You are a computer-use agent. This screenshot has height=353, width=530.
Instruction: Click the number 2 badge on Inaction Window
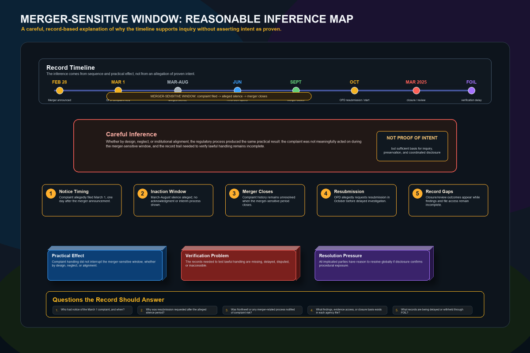tap(142, 194)
